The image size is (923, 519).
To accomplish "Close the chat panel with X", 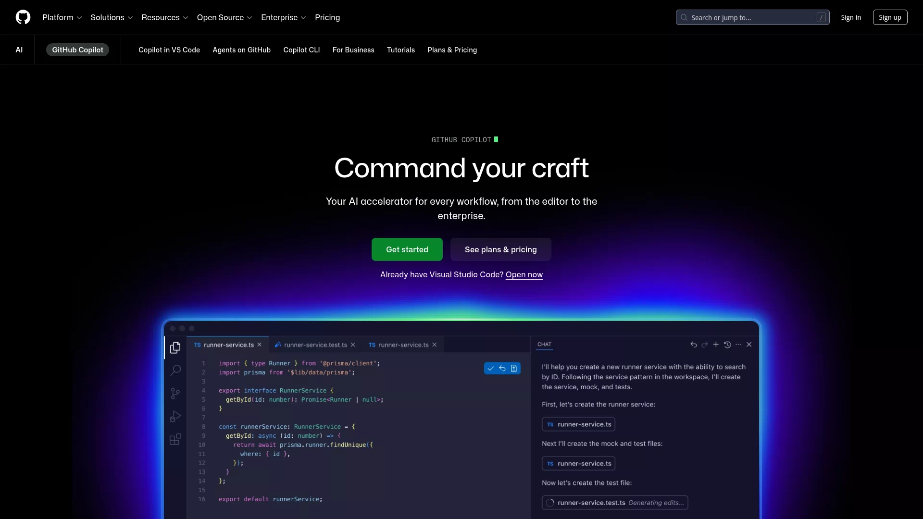I will coord(749,345).
